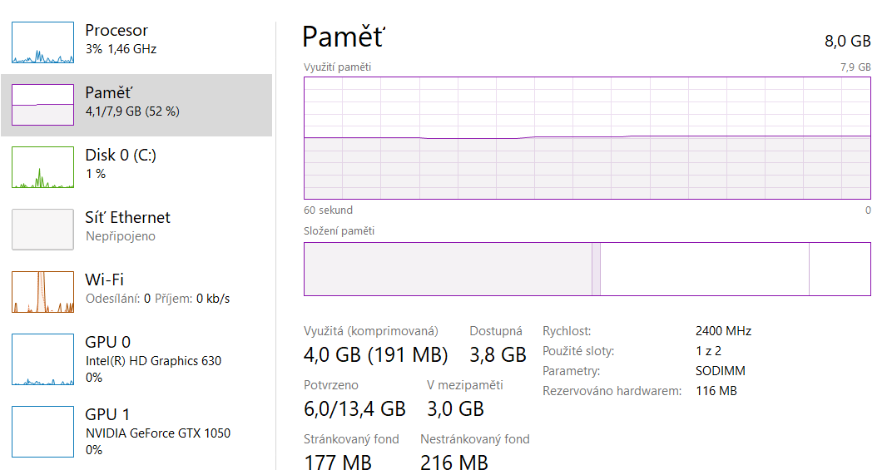
Task: Choose Disk 0 (C:) sidebar entry
Action: (x=136, y=167)
